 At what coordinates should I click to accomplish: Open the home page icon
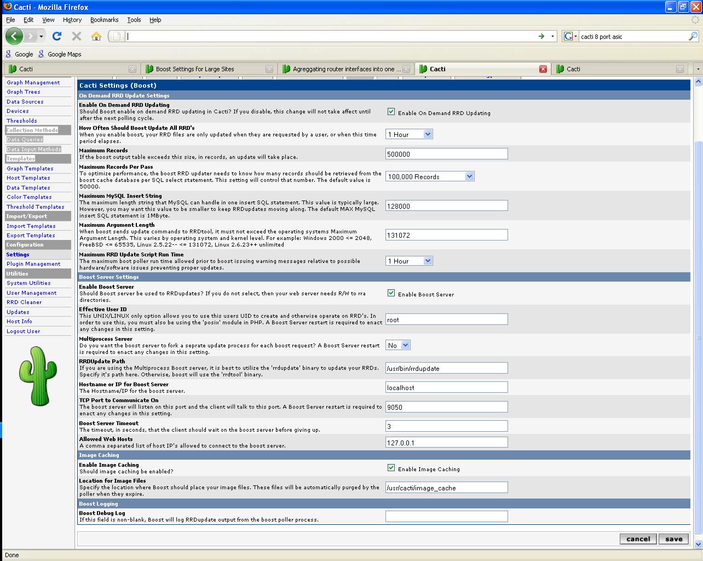[96, 36]
